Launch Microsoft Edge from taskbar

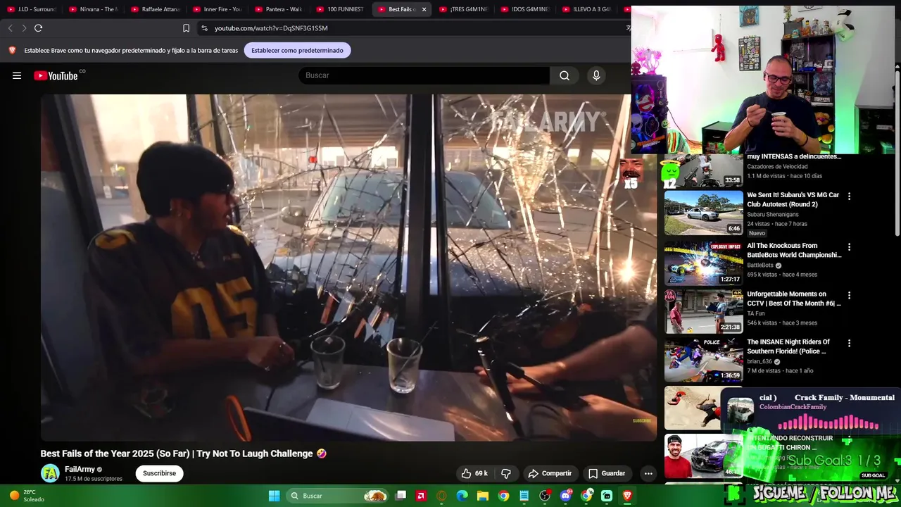coord(462,496)
